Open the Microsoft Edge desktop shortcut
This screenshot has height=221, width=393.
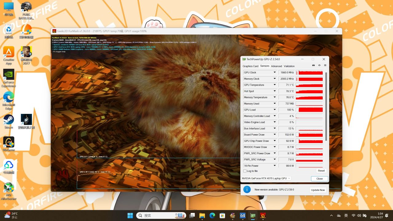9,101
